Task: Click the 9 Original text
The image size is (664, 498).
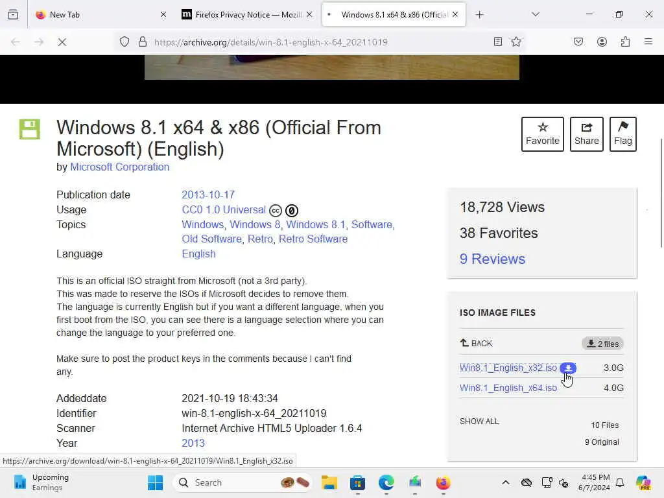Action: 602,442
